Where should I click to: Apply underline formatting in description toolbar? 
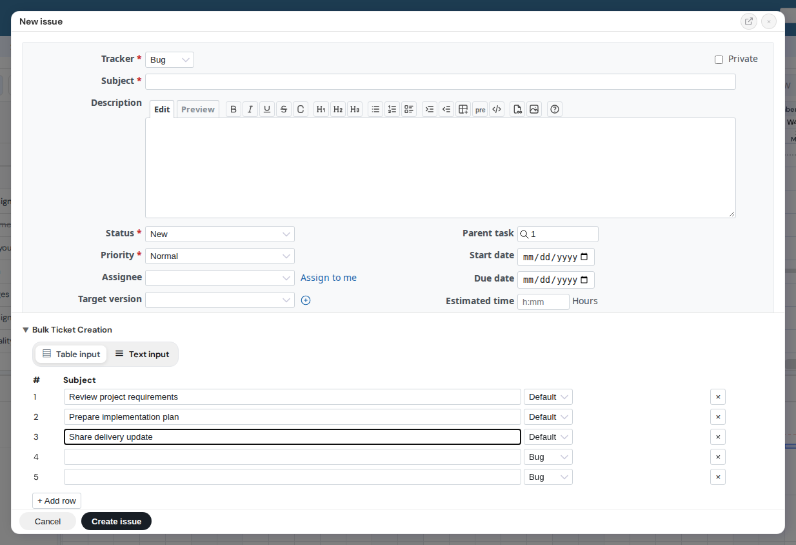coord(267,109)
